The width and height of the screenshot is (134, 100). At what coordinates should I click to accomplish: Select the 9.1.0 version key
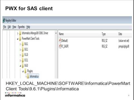pyautogui.click(x=26, y=55)
